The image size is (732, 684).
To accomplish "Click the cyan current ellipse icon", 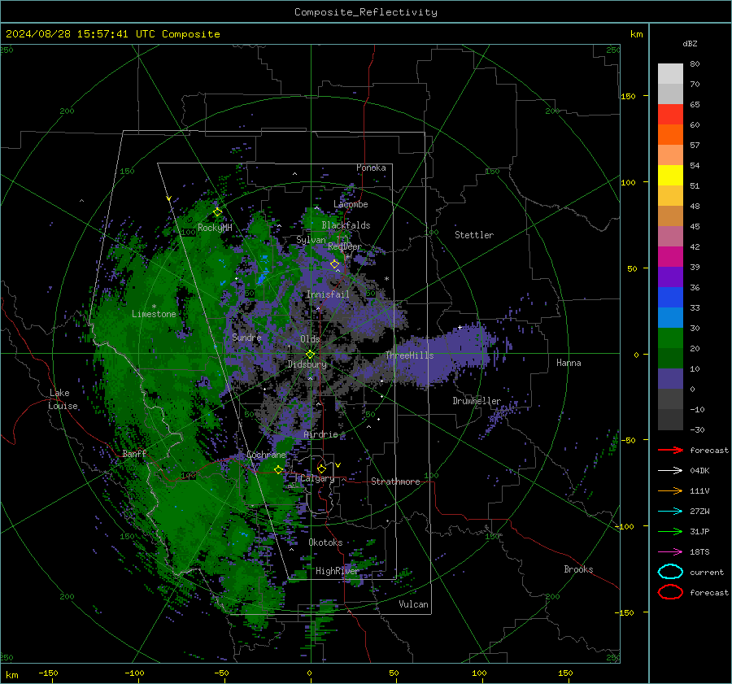I will [670, 572].
